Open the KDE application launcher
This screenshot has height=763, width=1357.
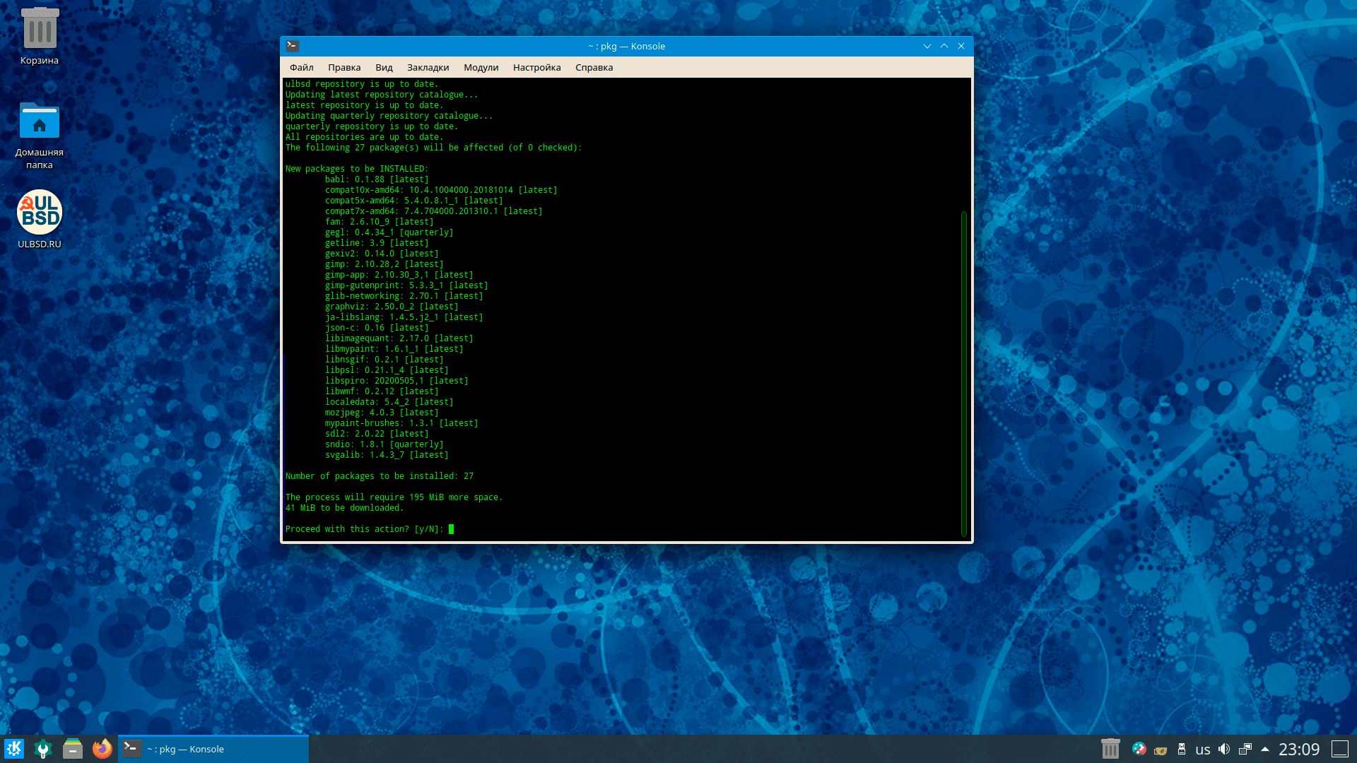14,749
